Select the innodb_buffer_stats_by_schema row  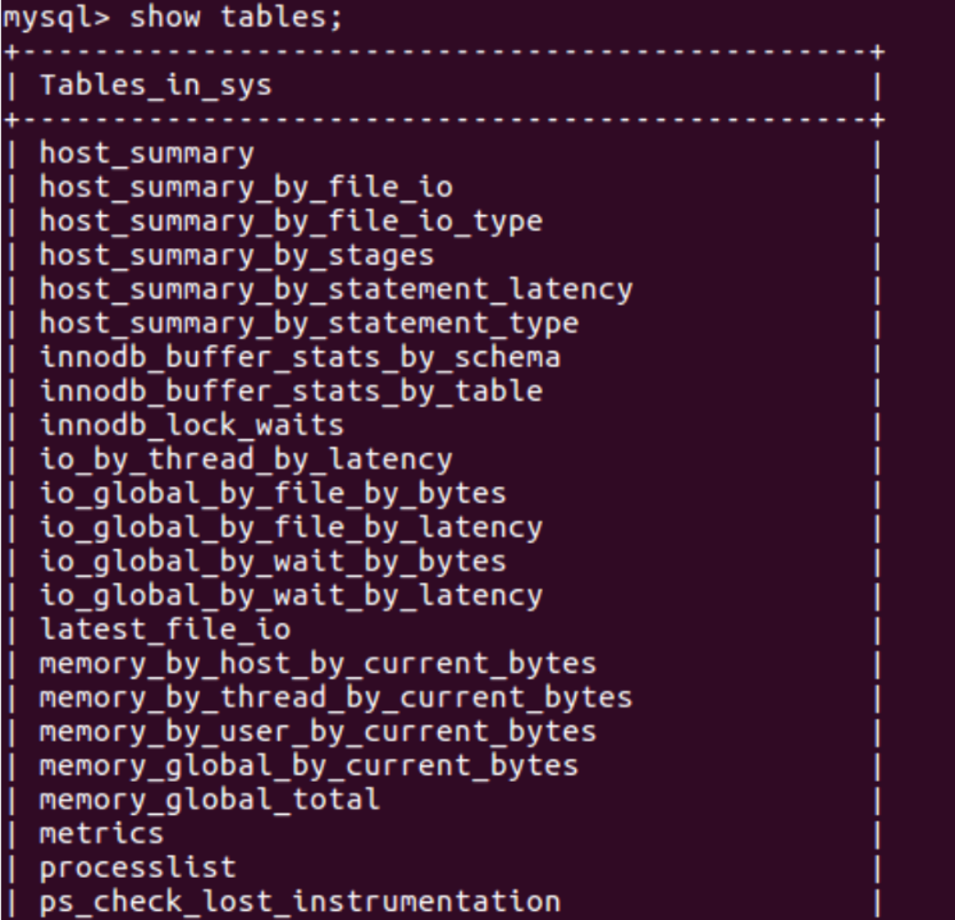[299, 357]
